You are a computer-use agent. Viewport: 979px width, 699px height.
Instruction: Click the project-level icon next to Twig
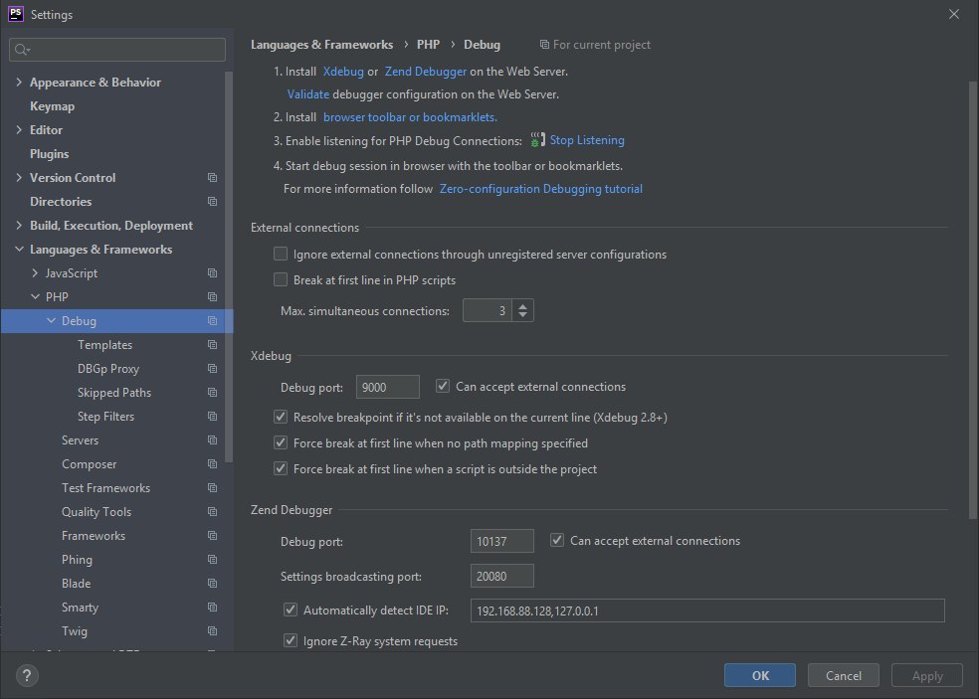[x=212, y=631]
